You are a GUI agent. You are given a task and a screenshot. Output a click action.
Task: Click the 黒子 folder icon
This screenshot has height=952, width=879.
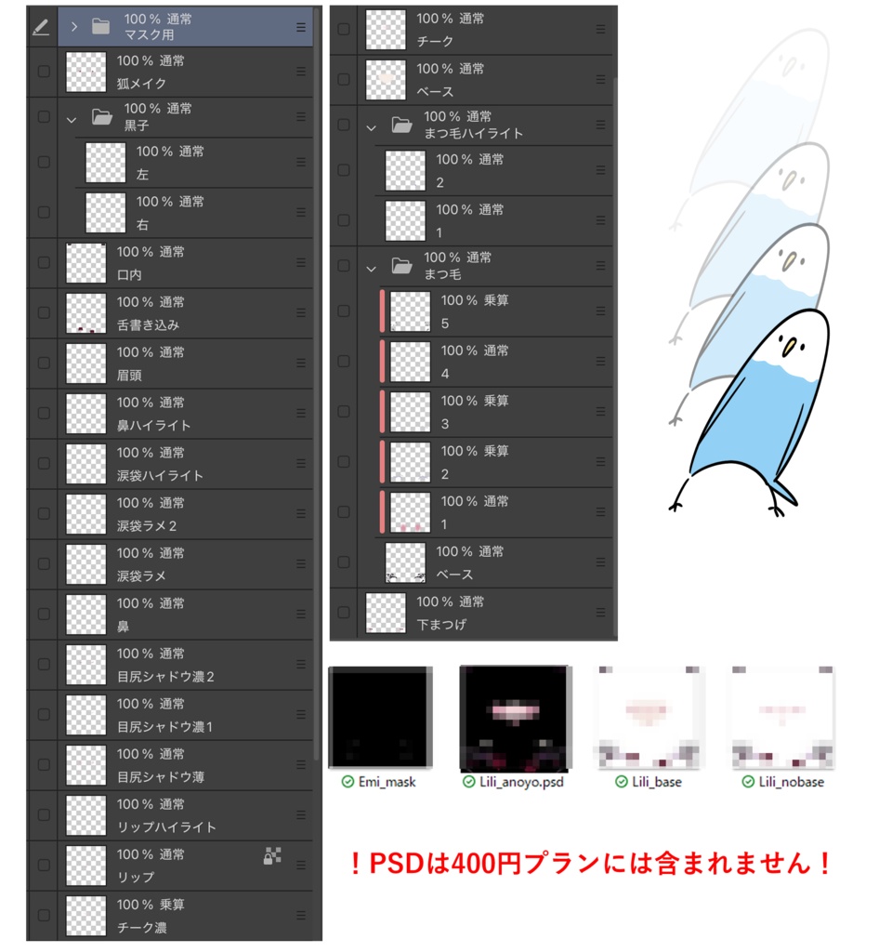(101, 116)
